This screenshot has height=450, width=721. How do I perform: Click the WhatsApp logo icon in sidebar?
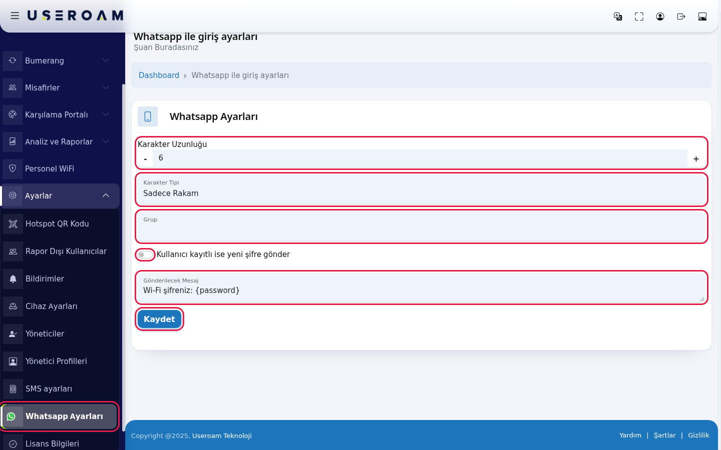pos(12,416)
